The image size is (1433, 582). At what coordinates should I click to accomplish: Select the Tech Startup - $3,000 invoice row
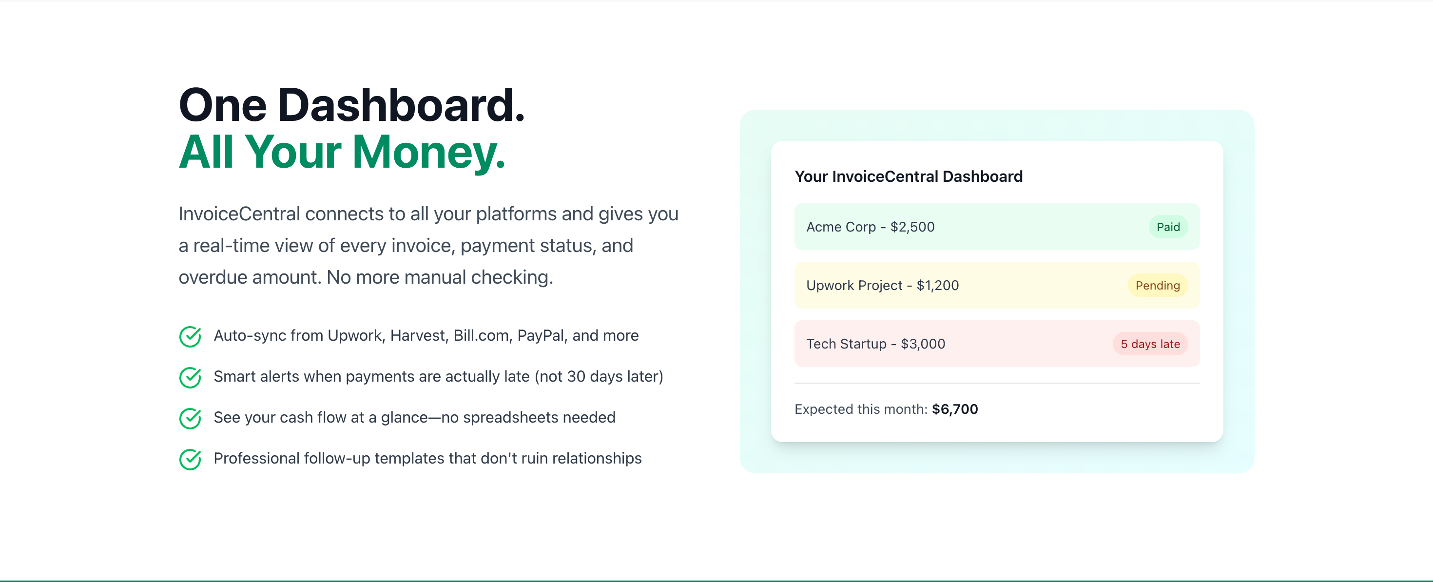[x=996, y=344]
